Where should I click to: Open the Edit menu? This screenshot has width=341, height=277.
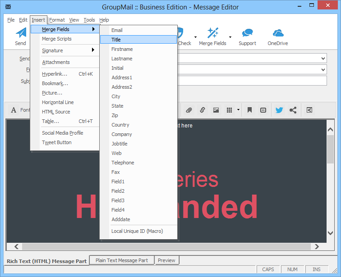click(x=23, y=20)
